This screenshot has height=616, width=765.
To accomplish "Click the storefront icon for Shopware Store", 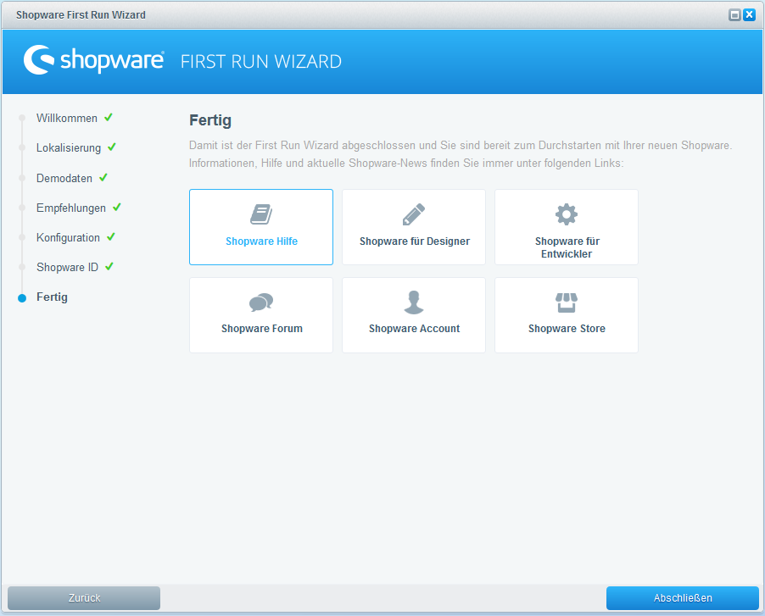I will point(566,302).
